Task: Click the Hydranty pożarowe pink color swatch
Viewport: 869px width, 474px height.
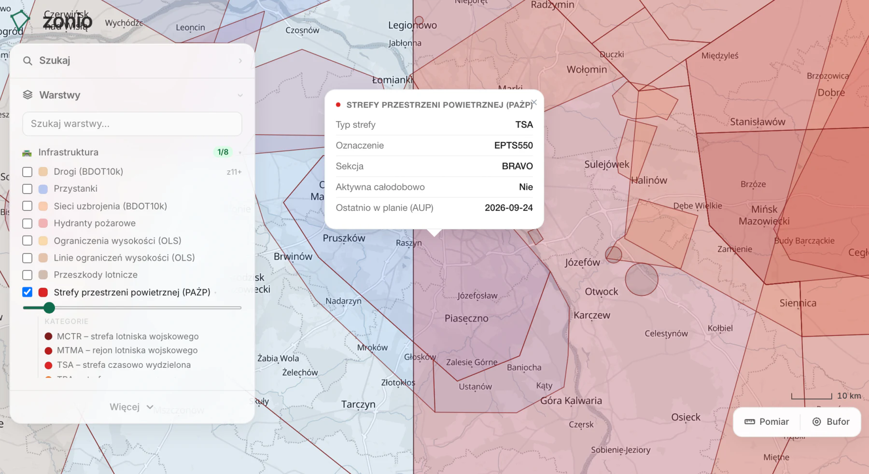Action: [x=43, y=223]
